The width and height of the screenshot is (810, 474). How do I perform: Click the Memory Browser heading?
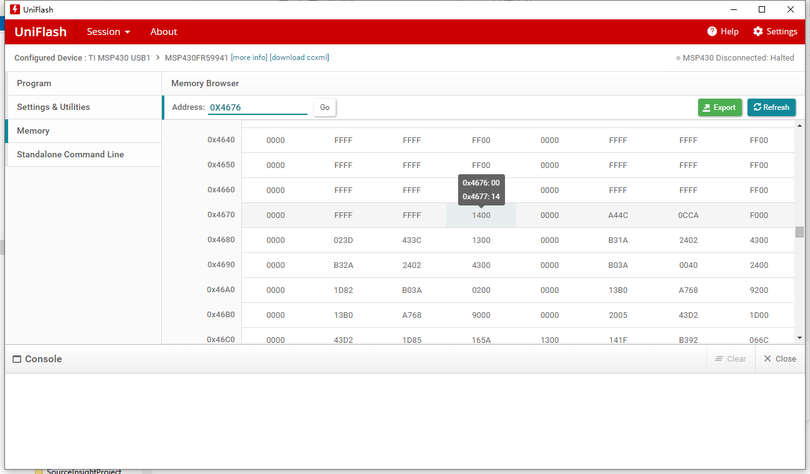point(205,84)
